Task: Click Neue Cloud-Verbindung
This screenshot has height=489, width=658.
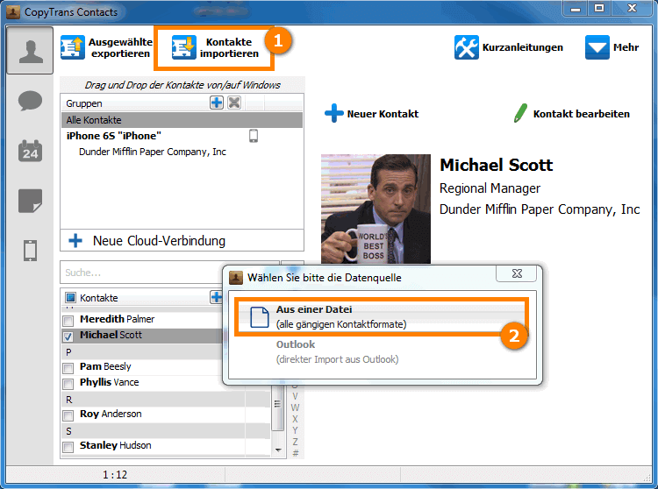Action: [182, 240]
